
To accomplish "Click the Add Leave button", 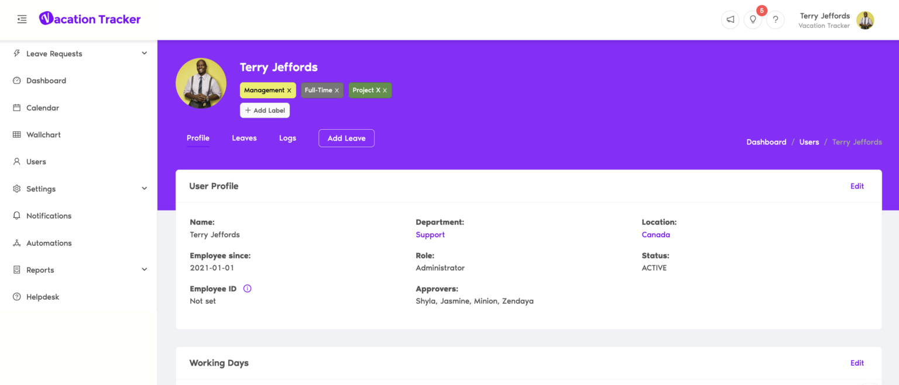I will coord(346,138).
